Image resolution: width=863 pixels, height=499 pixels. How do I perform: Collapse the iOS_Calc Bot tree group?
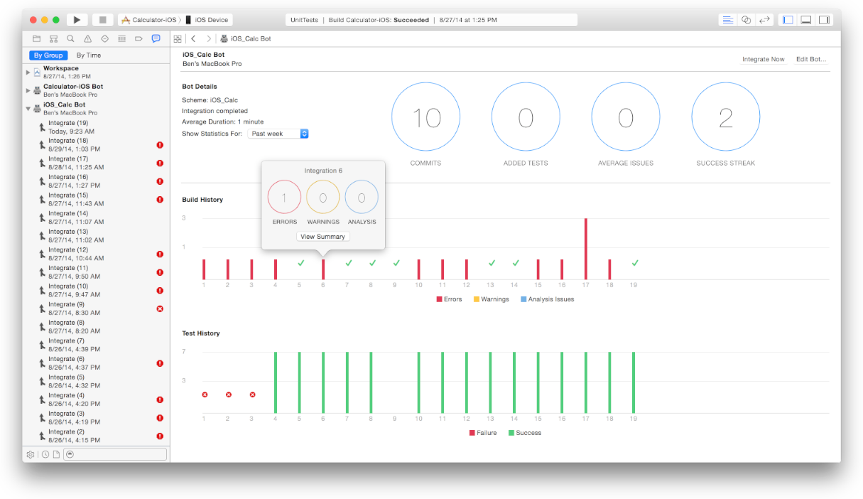(x=28, y=109)
